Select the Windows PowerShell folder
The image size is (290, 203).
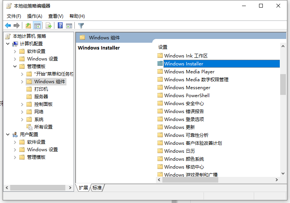[187, 96]
